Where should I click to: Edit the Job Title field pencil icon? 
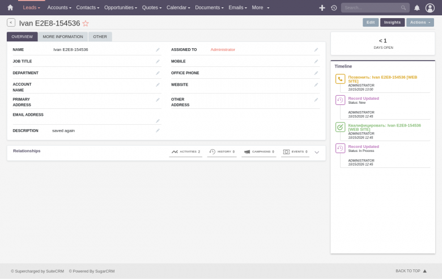158,61
